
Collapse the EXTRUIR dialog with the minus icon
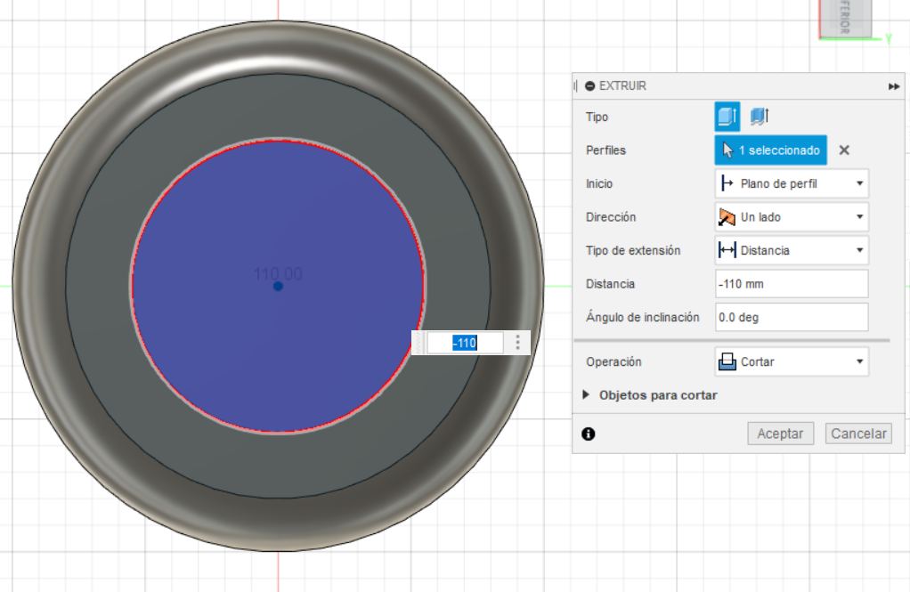click(x=589, y=85)
